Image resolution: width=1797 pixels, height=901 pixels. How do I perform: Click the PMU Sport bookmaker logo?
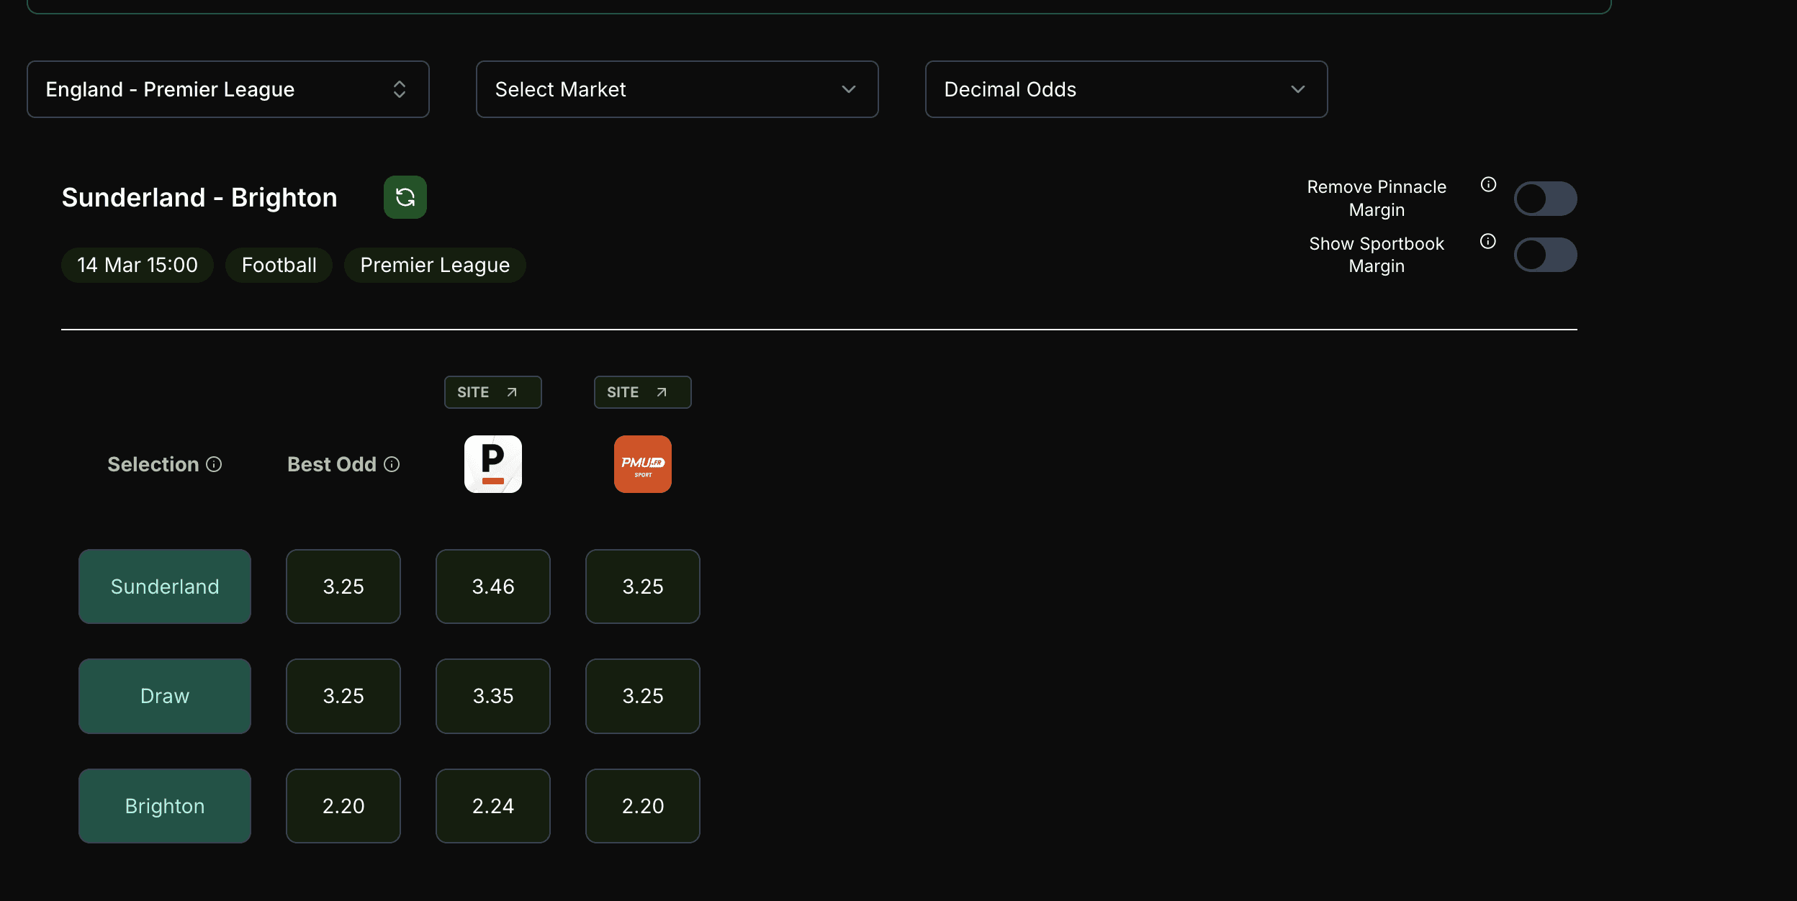coord(642,464)
